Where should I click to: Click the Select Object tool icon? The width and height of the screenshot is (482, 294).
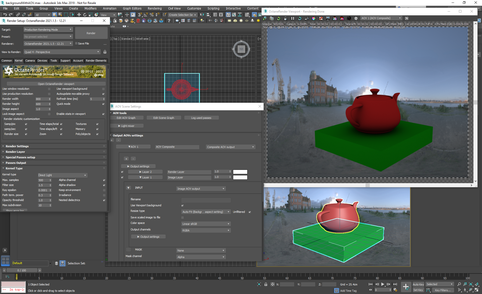(54, 15)
